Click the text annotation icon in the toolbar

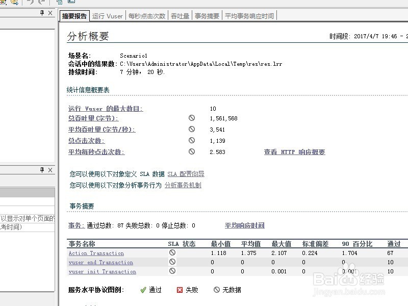pos(71,3)
